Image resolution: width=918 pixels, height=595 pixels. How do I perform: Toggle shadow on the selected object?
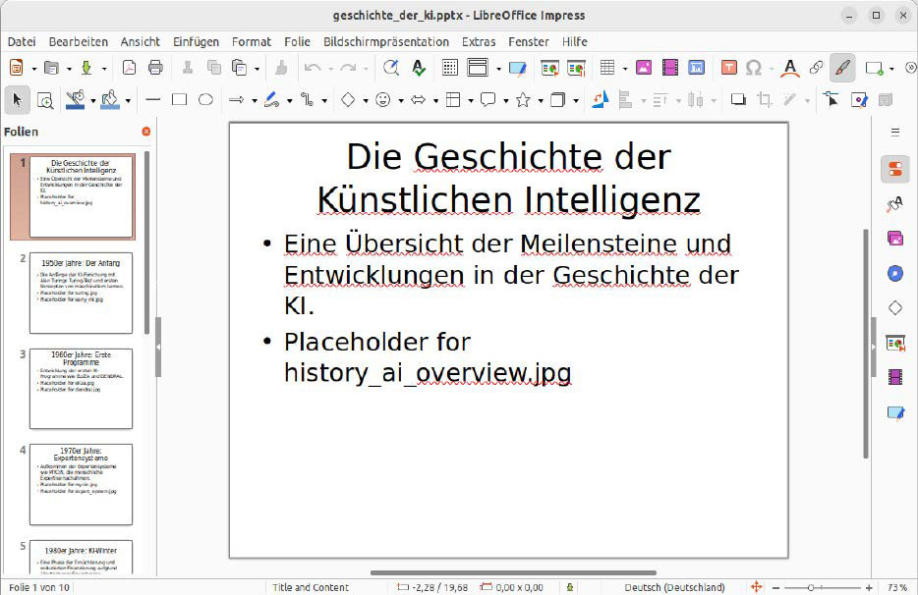[738, 100]
